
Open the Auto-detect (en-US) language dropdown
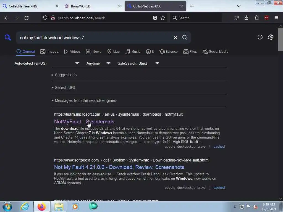[47, 63]
